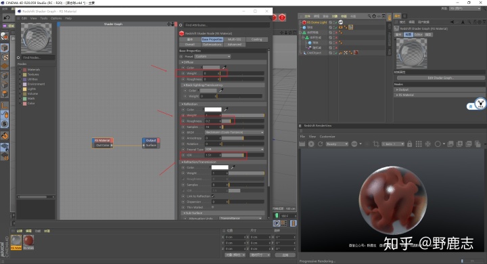
Task: Click the circle icon left of Find Attributes
Action: pos(181,25)
